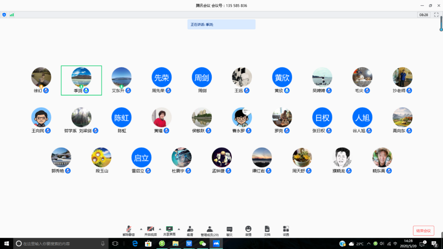Turn on camera with 开启视频
443x249 pixels.
pyautogui.click(x=150, y=230)
